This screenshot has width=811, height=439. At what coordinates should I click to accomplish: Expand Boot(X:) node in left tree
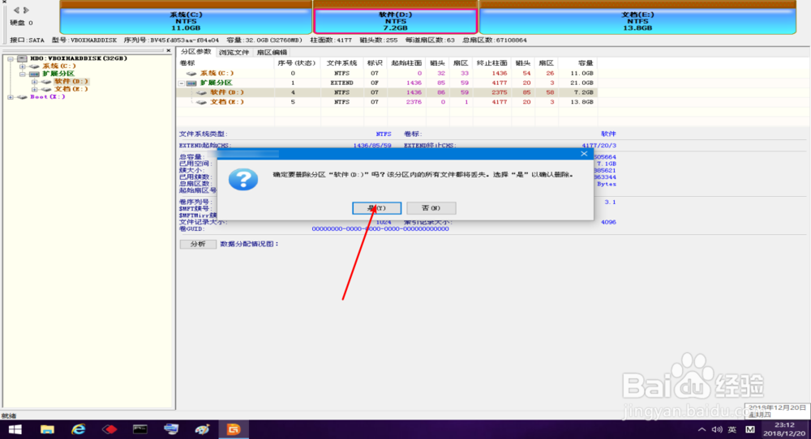[x=11, y=97]
